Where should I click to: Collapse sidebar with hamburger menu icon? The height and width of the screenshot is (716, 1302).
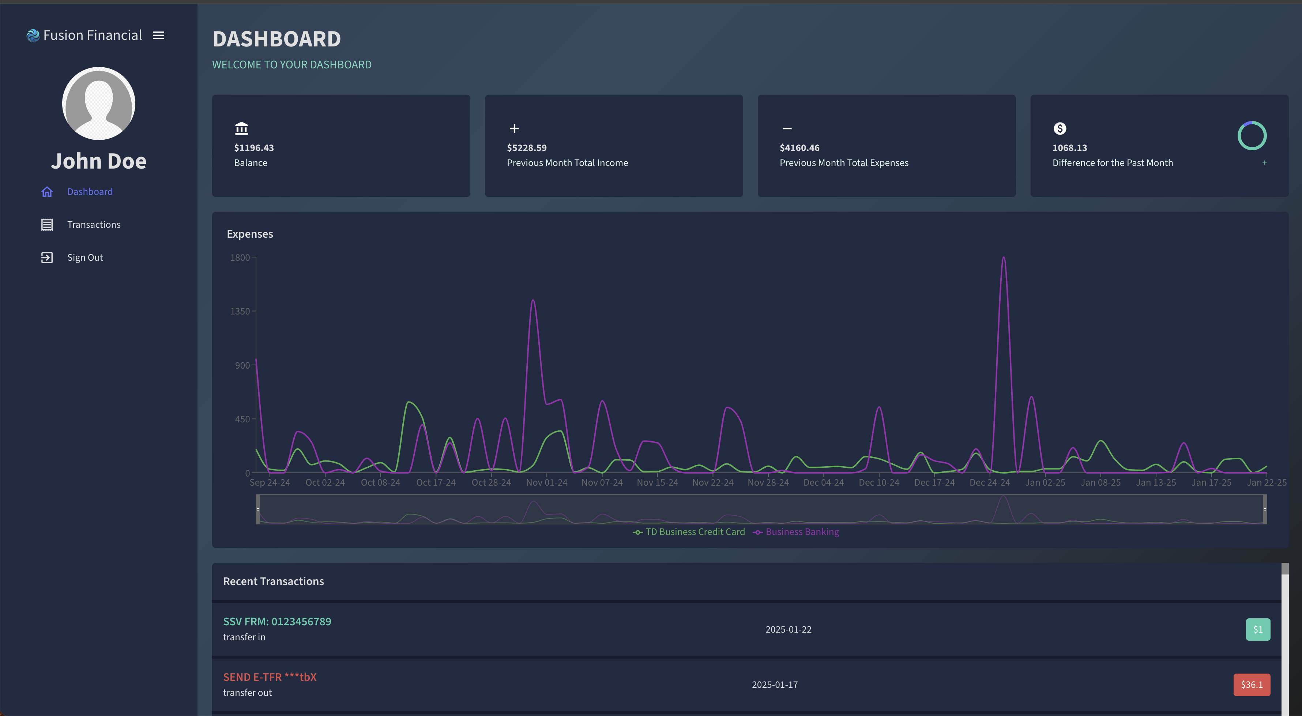click(x=158, y=35)
